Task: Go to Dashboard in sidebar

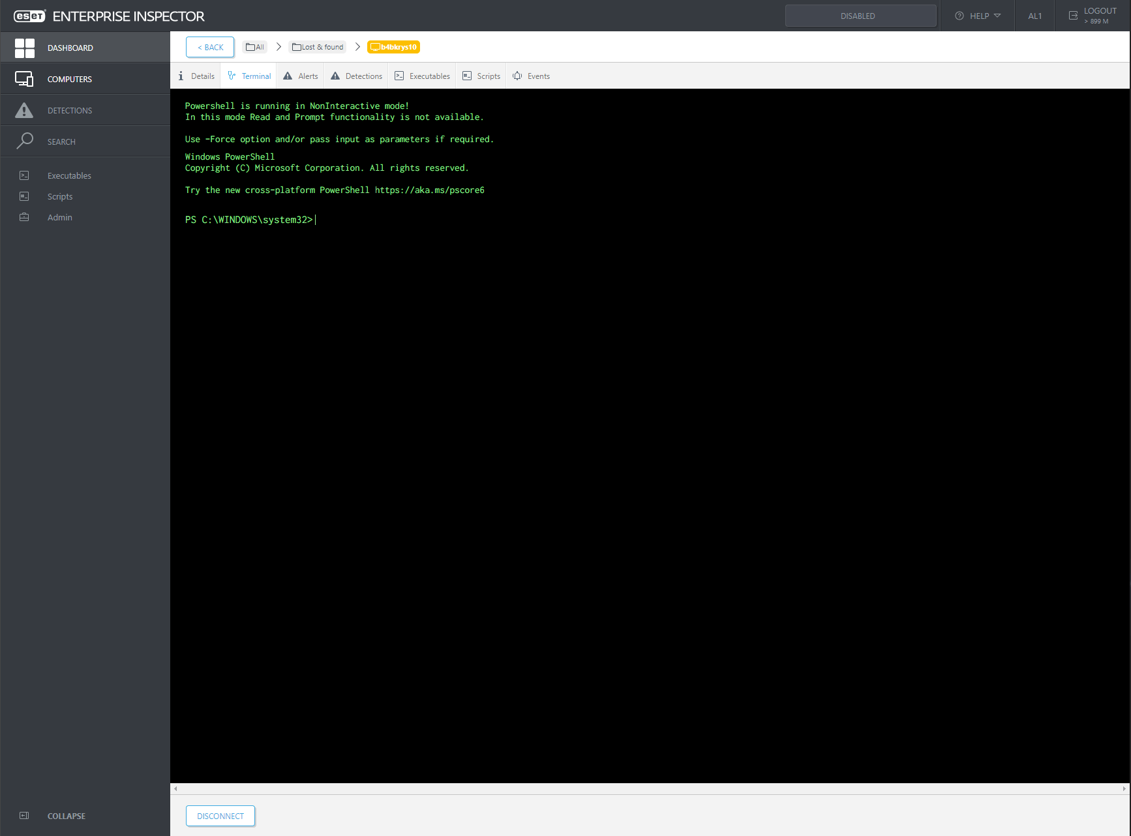Action: [x=85, y=48]
